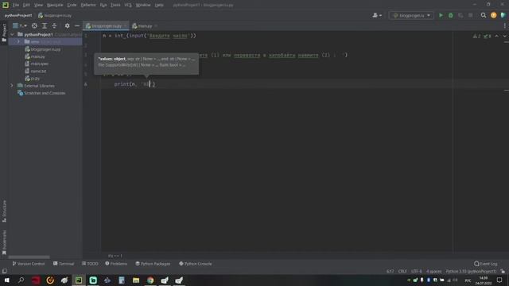Open the Window menu
Viewport: 509px width, 286px height.
pos(143,5)
